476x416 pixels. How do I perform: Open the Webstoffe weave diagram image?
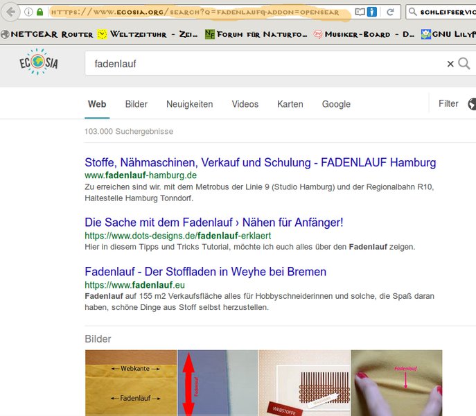click(x=304, y=383)
